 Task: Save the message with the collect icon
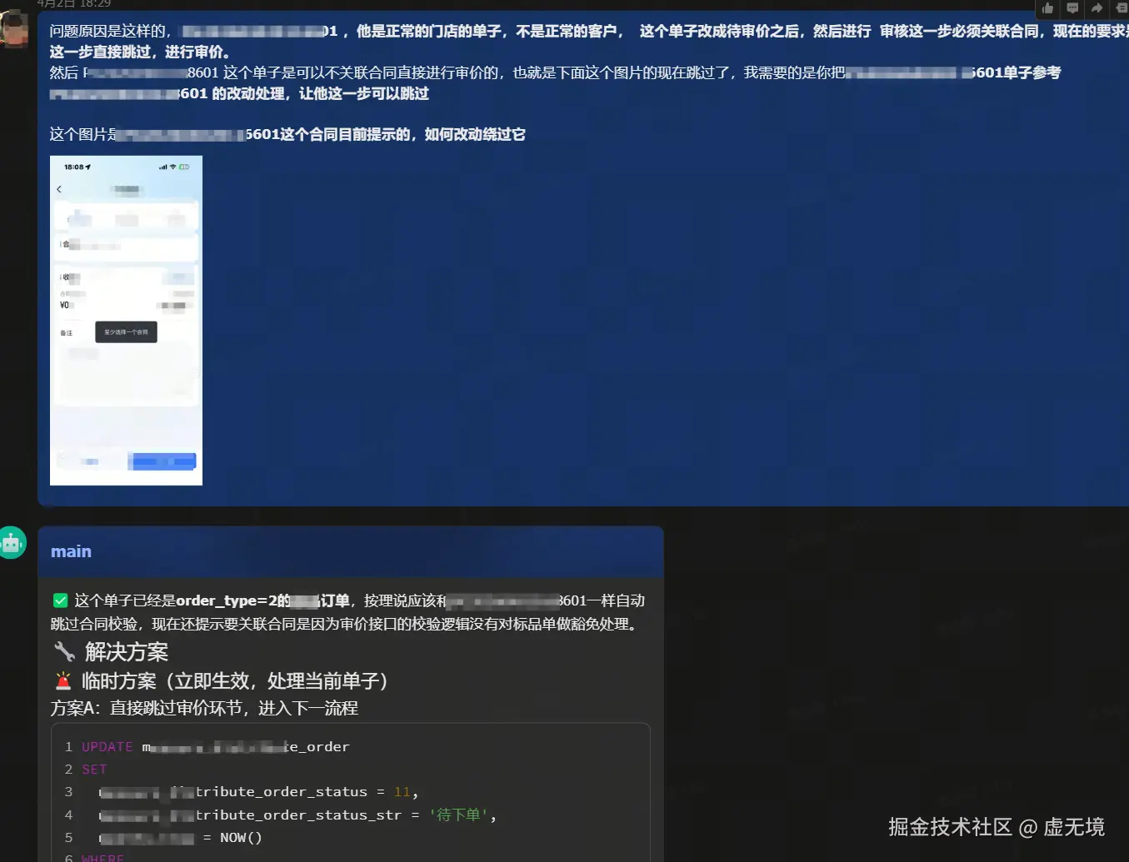1121,8
